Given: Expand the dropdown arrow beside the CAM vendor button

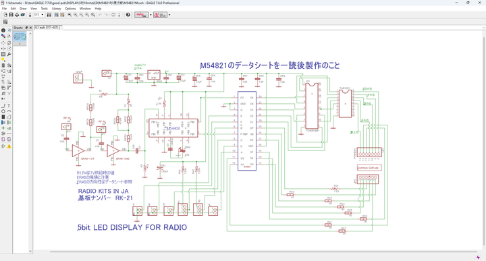Looking at the screenshot, I should [151, 15].
